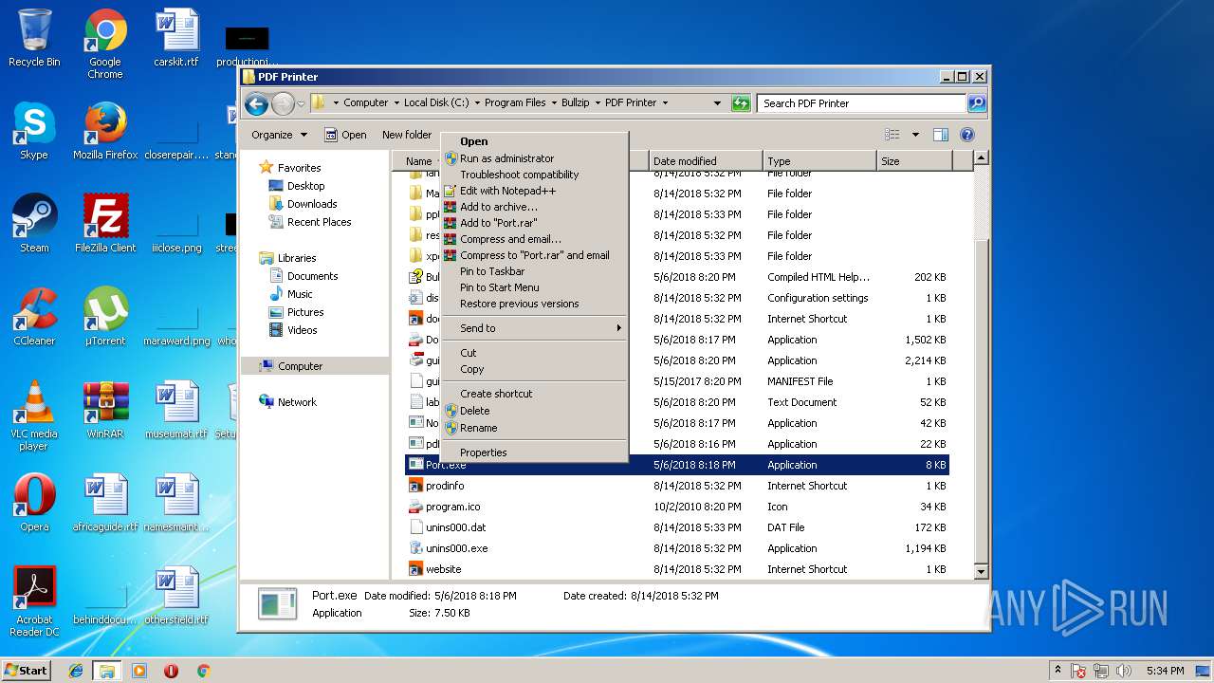Launch the Skype desktop shortcut
The image size is (1214, 683).
pos(34,131)
